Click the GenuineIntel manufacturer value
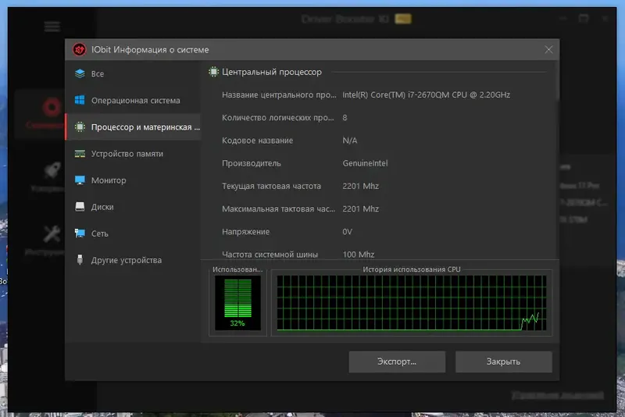The width and height of the screenshot is (625, 417). click(365, 163)
